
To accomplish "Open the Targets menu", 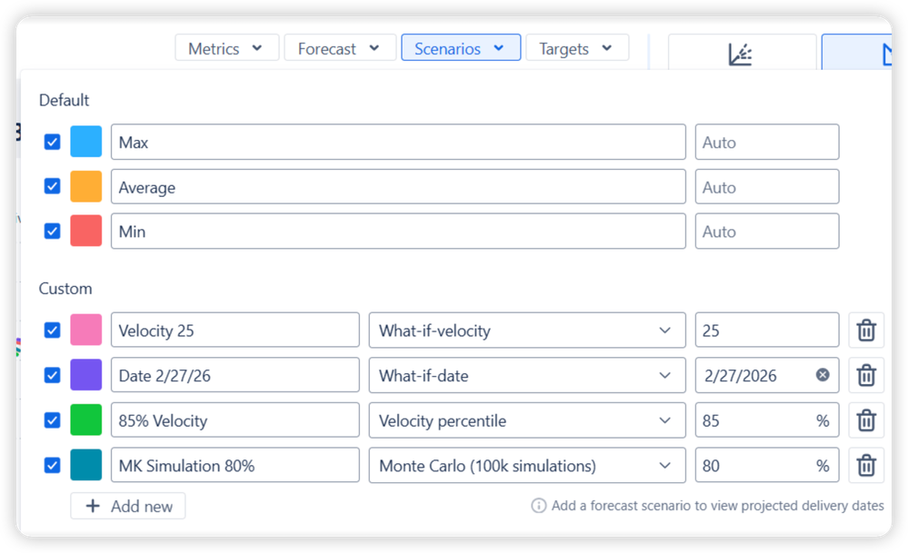I will (577, 47).
